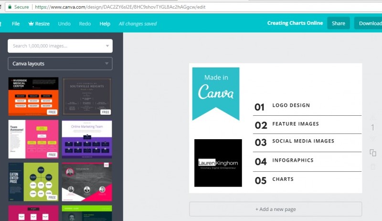This screenshot has width=382, height=221.
Task: Select the Eaton Enterprise green layout
Action: click(33, 182)
